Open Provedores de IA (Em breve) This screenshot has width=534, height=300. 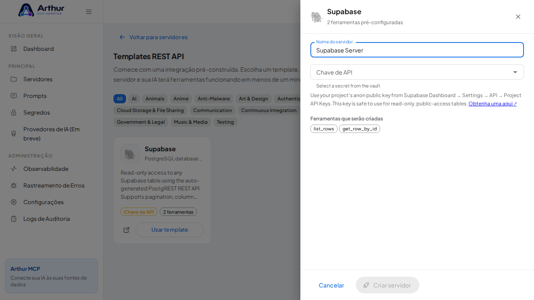(x=52, y=133)
